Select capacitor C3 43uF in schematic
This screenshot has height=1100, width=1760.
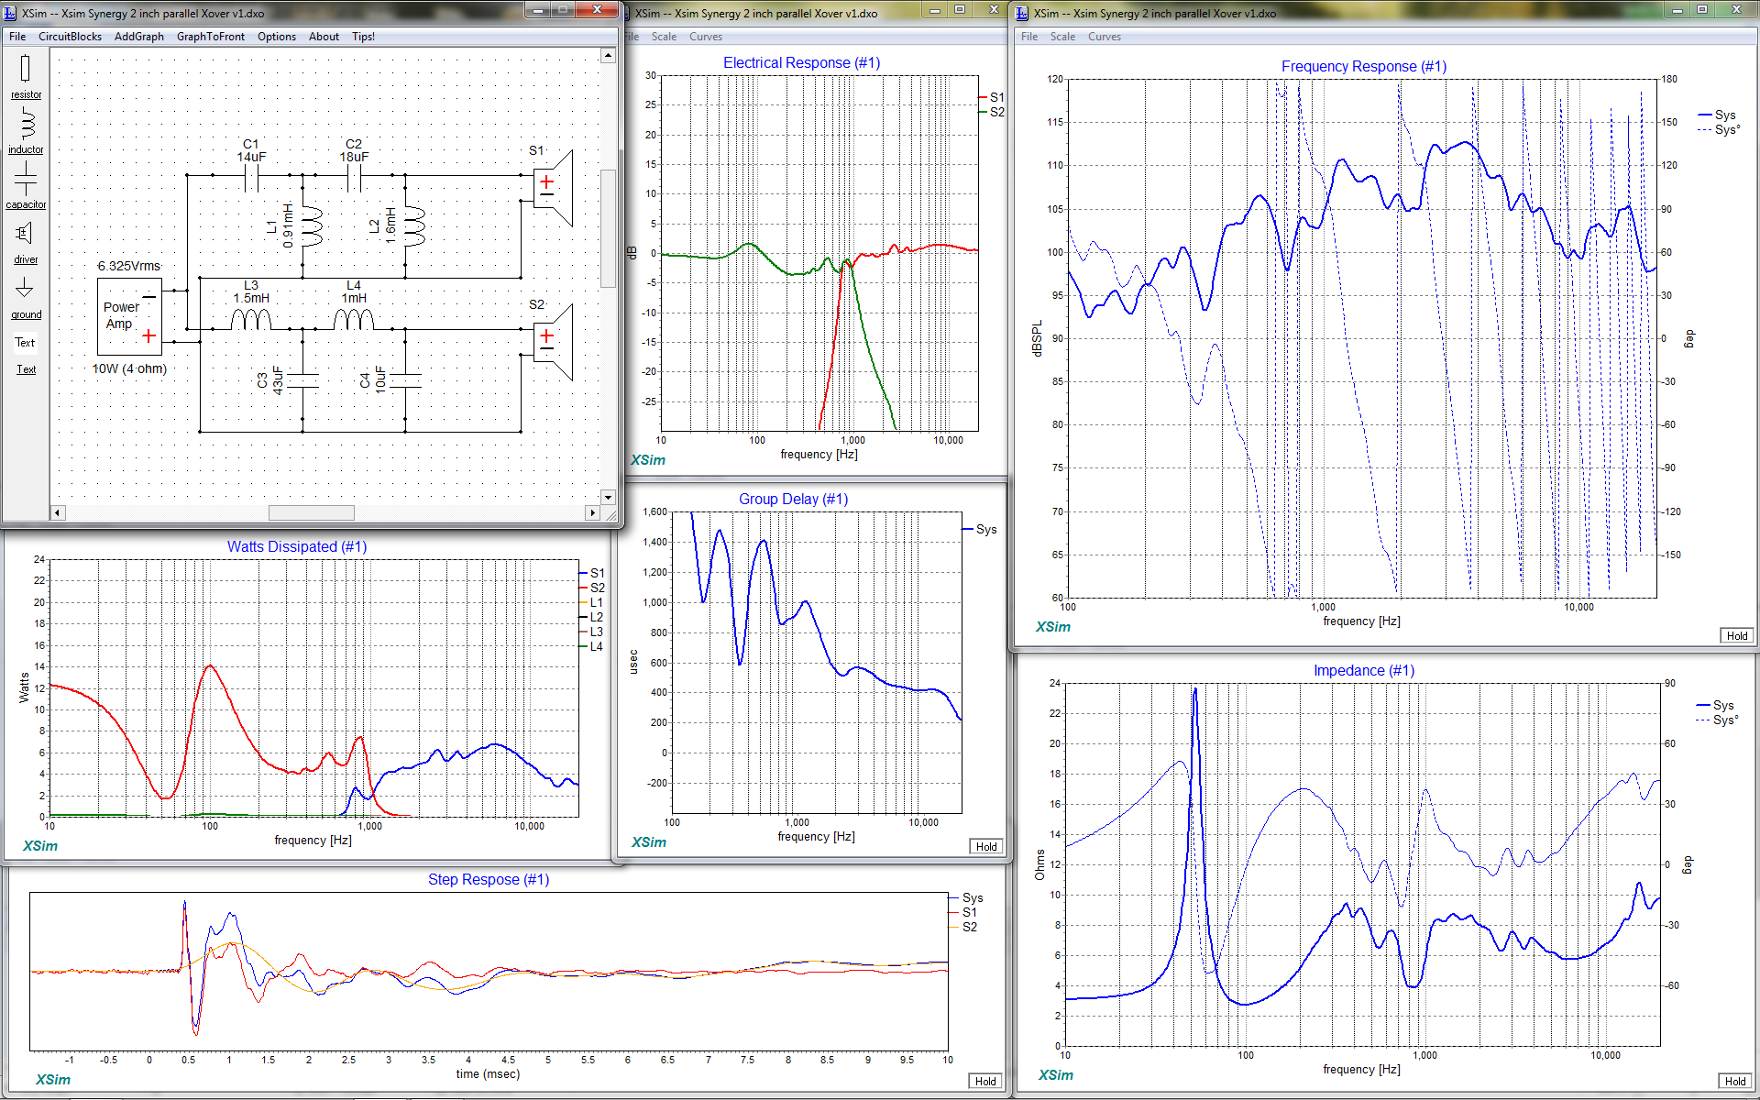click(x=302, y=380)
